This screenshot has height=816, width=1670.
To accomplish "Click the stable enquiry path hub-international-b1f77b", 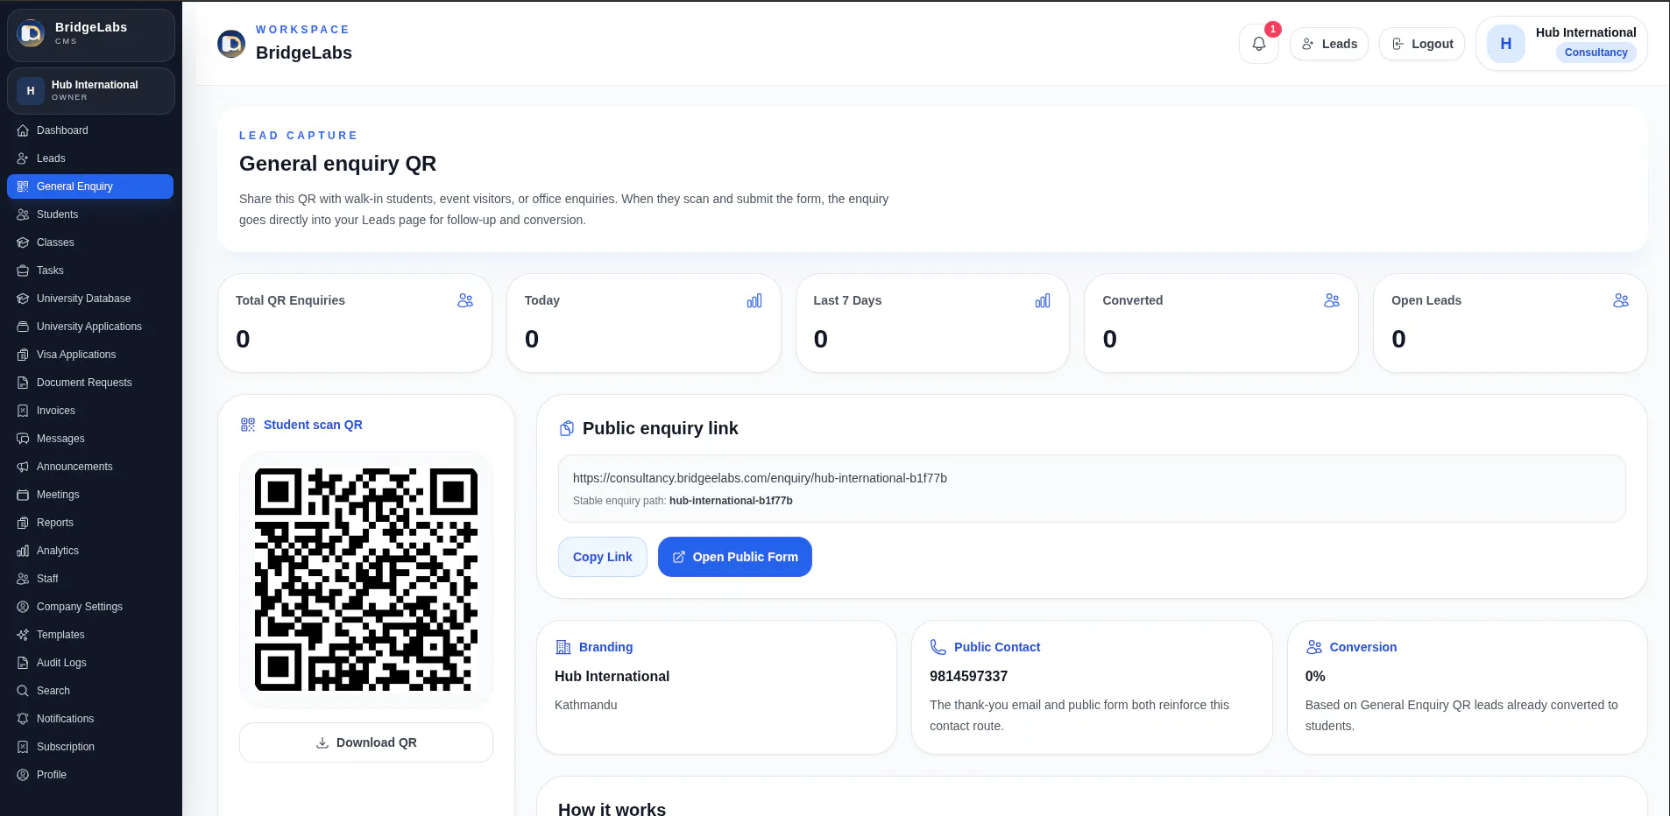I will pyautogui.click(x=731, y=501).
